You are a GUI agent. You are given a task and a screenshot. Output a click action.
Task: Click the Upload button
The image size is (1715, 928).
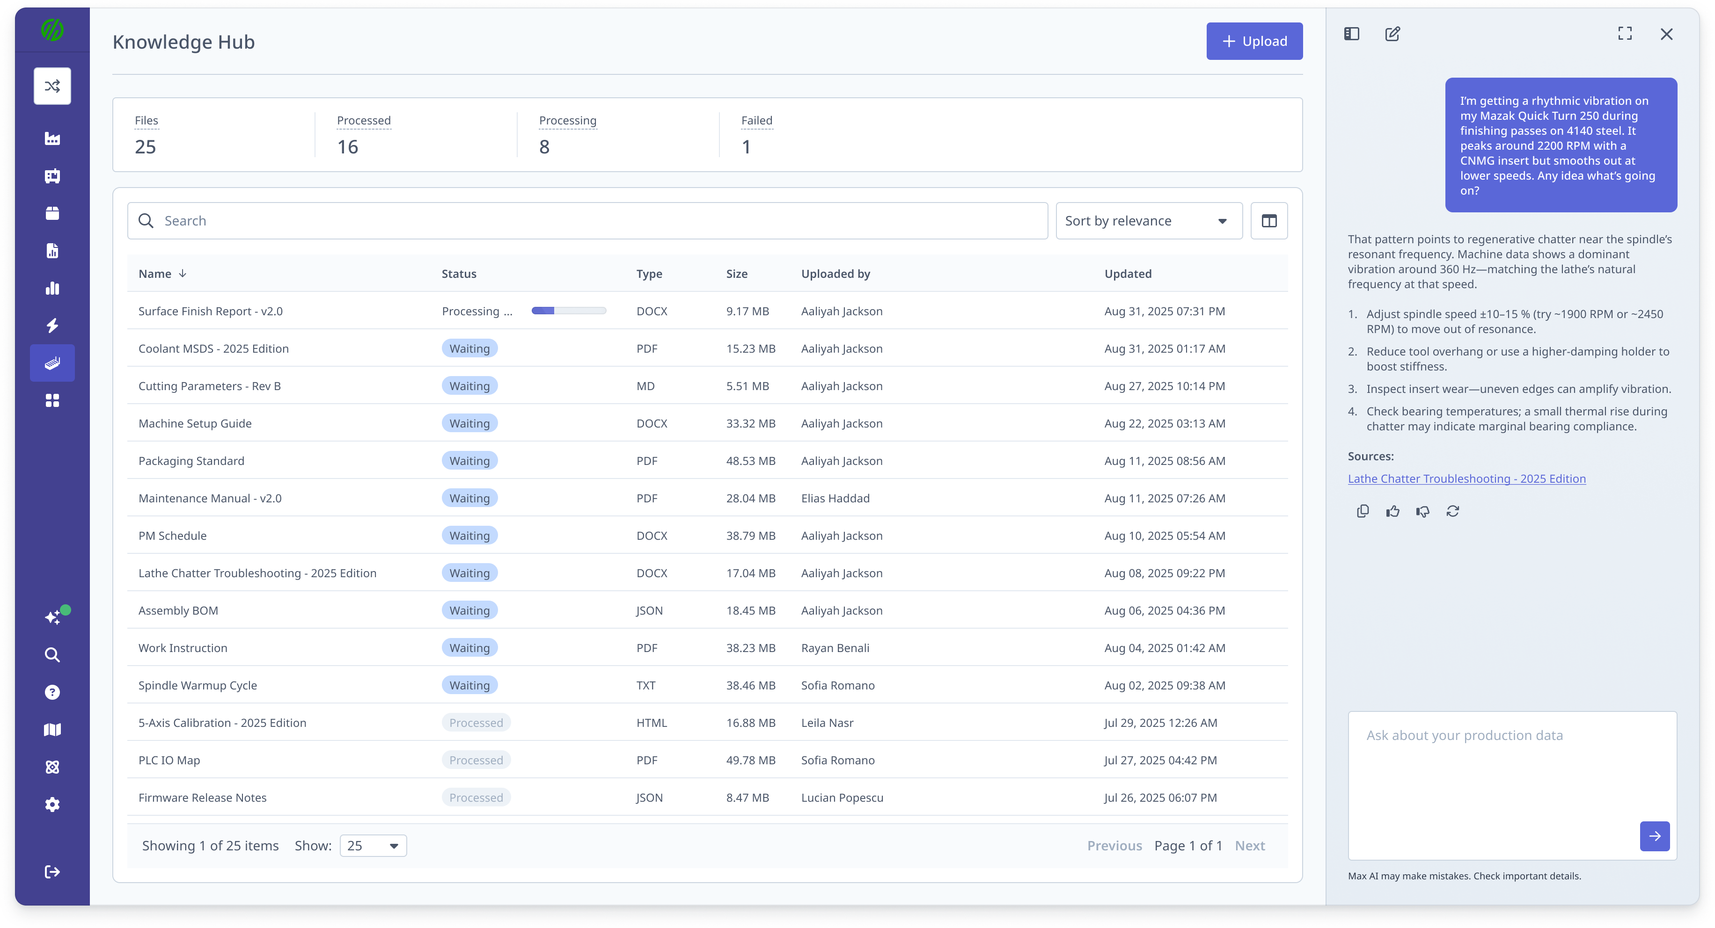1254,41
